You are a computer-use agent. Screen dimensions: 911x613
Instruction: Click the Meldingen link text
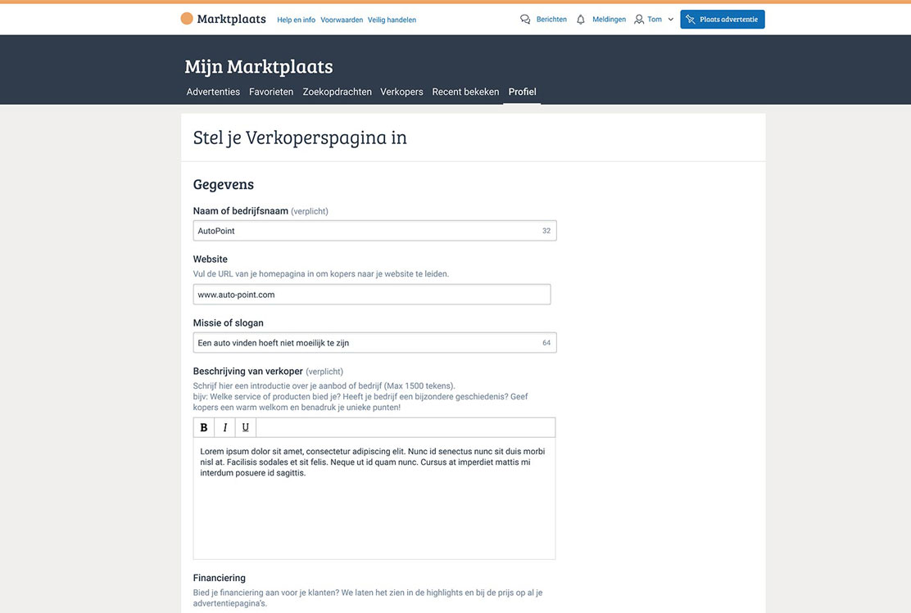point(609,19)
